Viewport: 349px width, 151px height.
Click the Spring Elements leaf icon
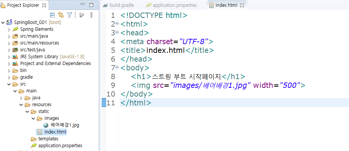(x=15, y=29)
